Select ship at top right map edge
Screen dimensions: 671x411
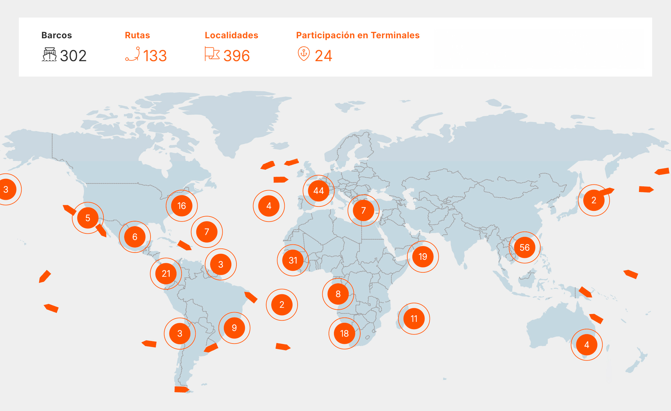(662, 171)
